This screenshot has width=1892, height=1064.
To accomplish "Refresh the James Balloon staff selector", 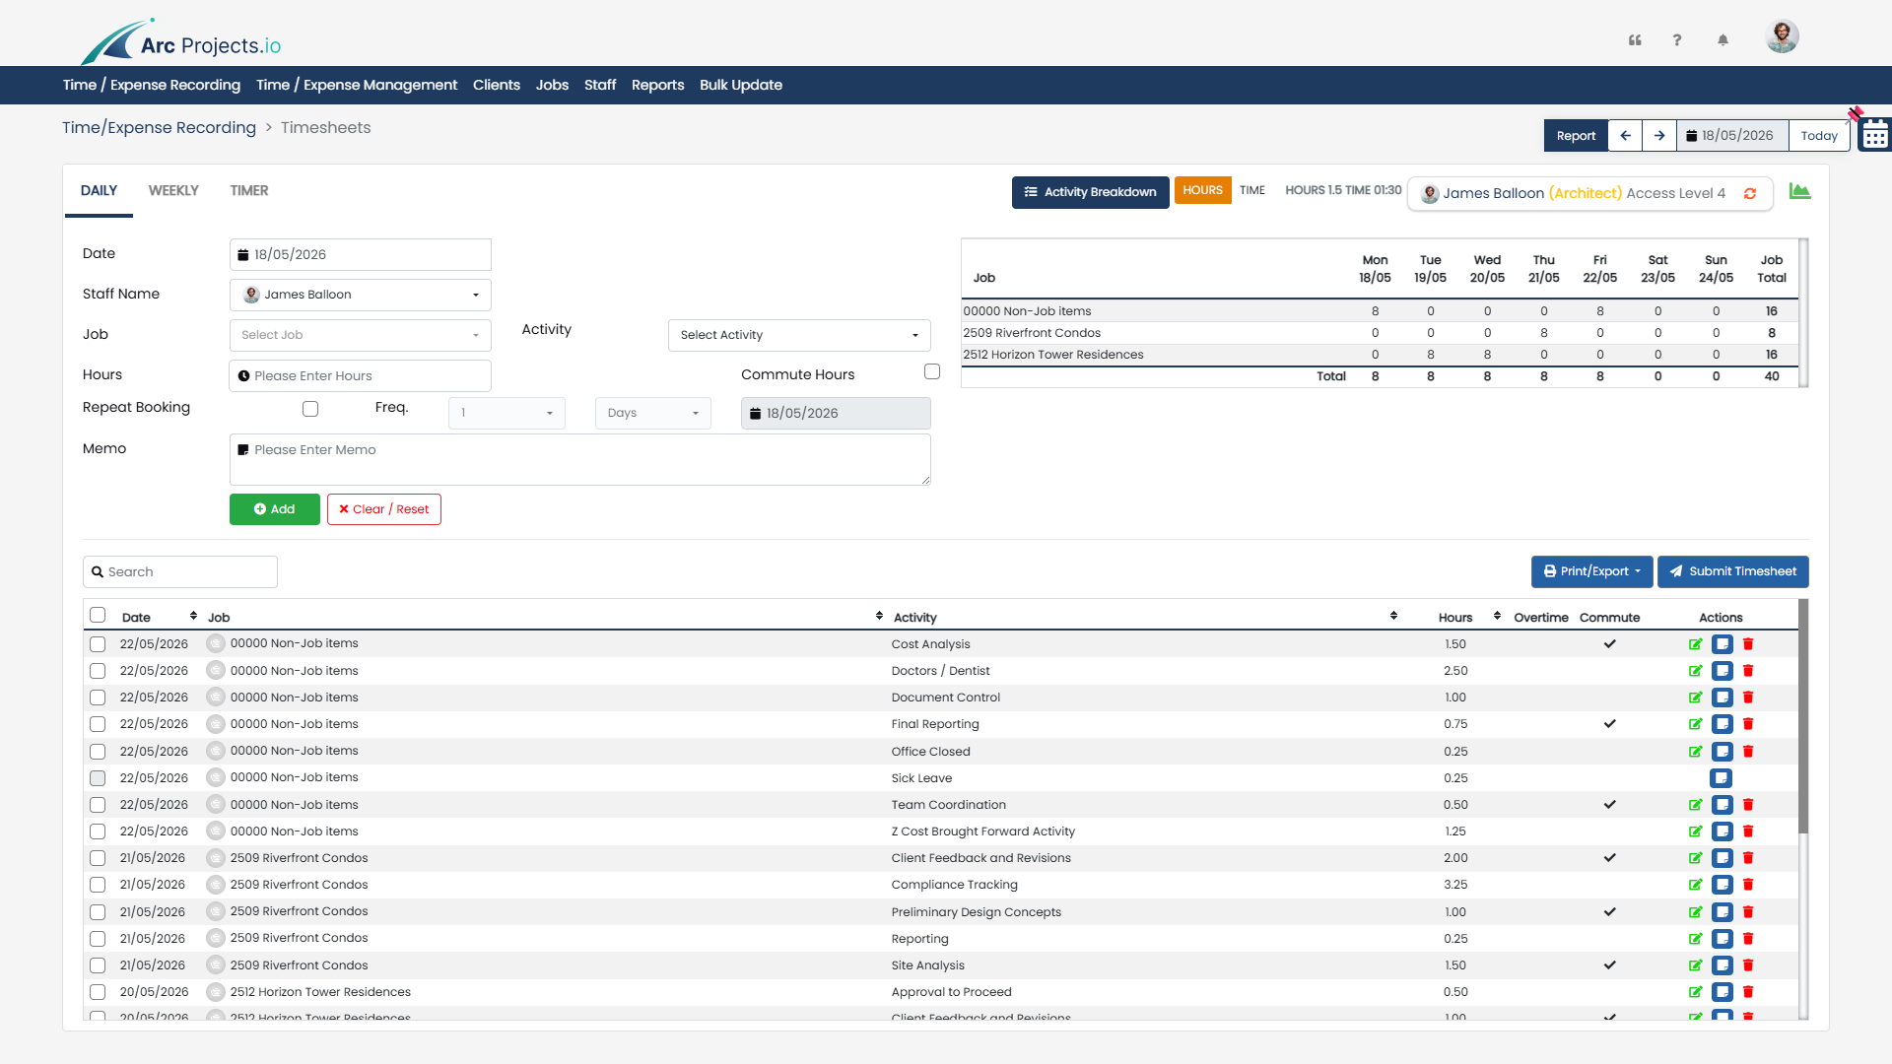I will click(1750, 193).
